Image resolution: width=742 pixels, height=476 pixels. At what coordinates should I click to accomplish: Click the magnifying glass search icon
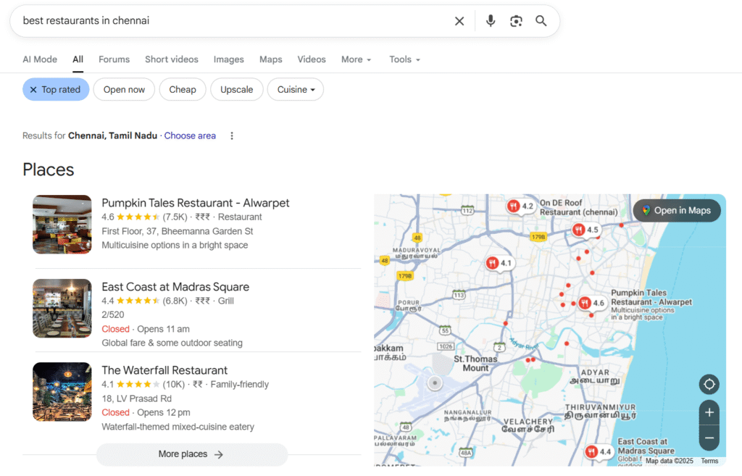pyautogui.click(x=541, y=21)
